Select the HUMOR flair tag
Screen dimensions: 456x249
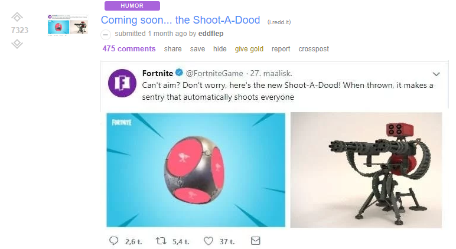[x=132, y=6]
